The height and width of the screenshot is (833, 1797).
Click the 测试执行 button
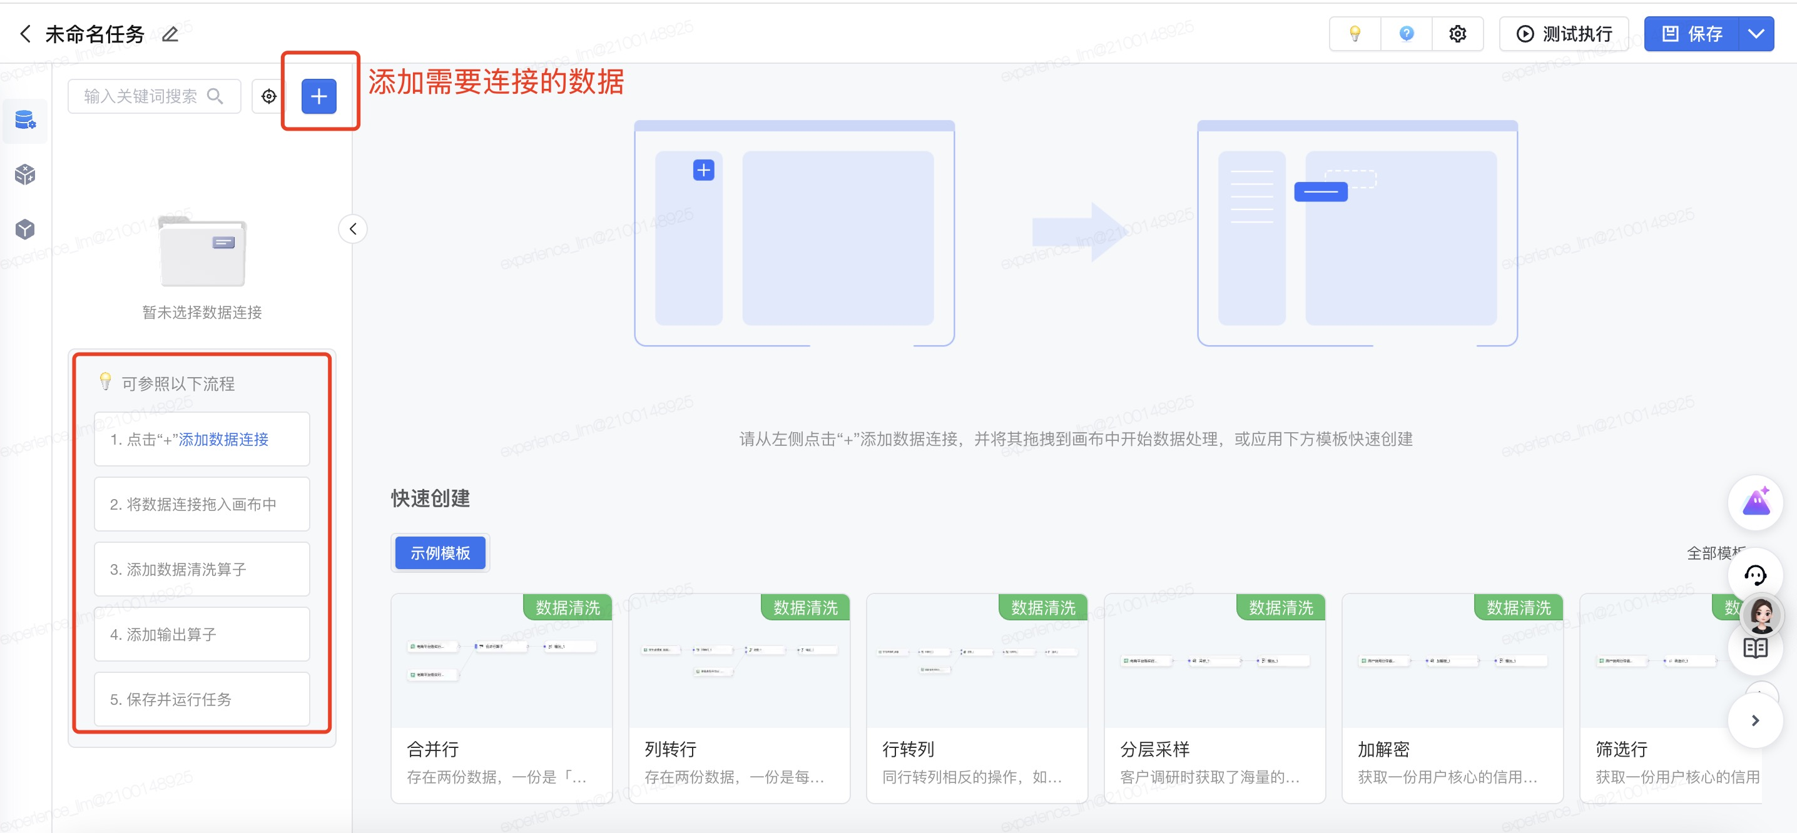(x=1564, y=34)
